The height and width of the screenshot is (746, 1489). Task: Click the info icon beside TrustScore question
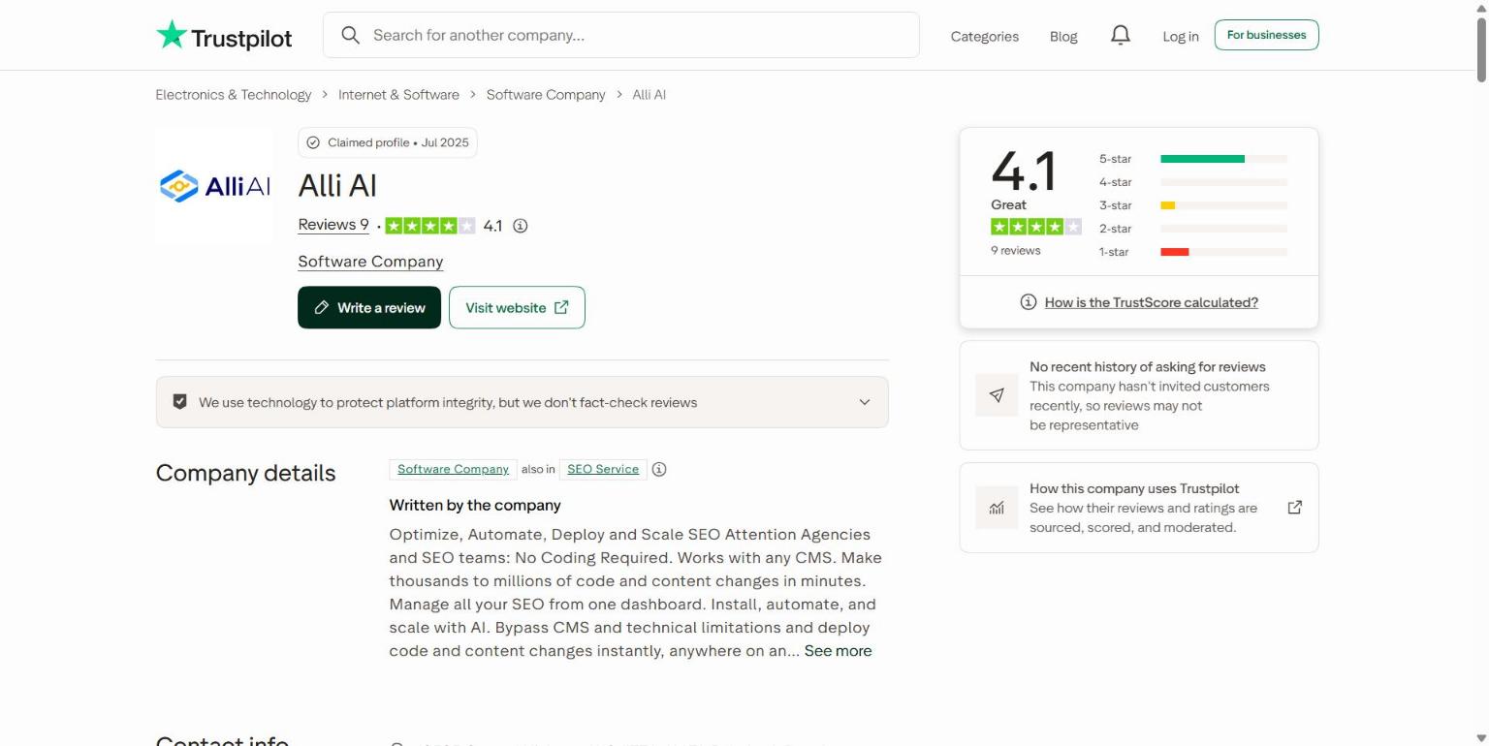point(1029,302)
